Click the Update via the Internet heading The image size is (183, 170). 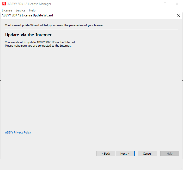28,35
